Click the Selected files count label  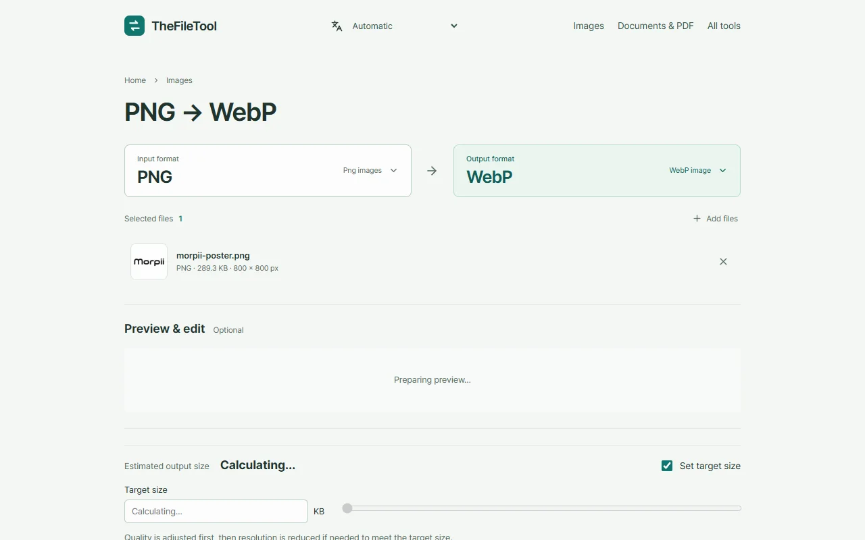pos(153,219)
